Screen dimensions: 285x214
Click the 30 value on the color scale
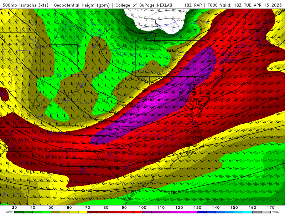tap(14, 208)
